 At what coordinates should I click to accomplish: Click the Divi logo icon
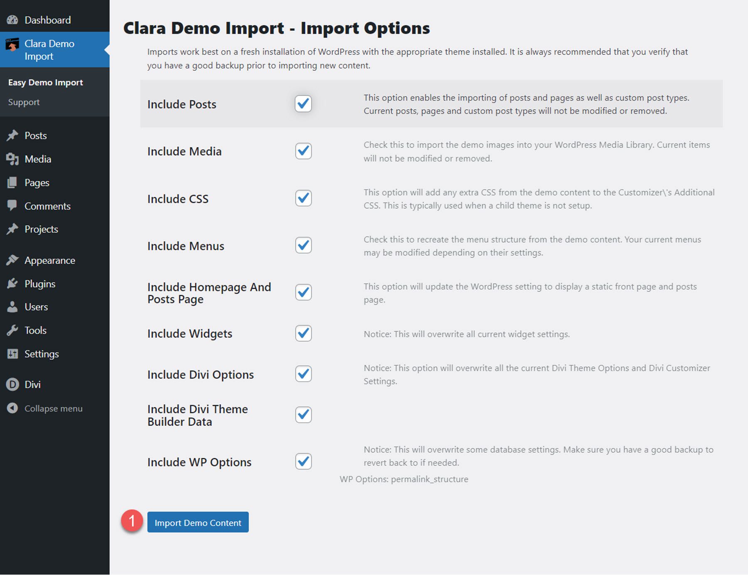[13, 384]
